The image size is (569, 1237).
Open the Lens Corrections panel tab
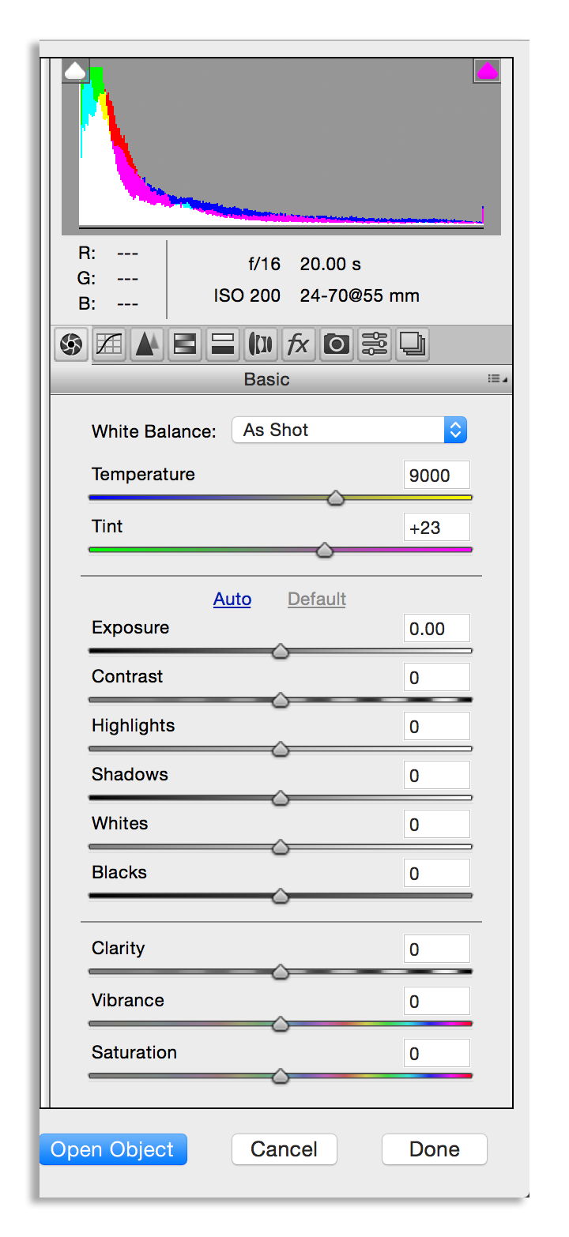(x=261, y=344)
